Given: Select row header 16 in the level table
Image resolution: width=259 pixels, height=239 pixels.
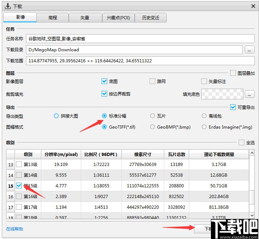Looking at the screenshot, I should click(11, 197).
